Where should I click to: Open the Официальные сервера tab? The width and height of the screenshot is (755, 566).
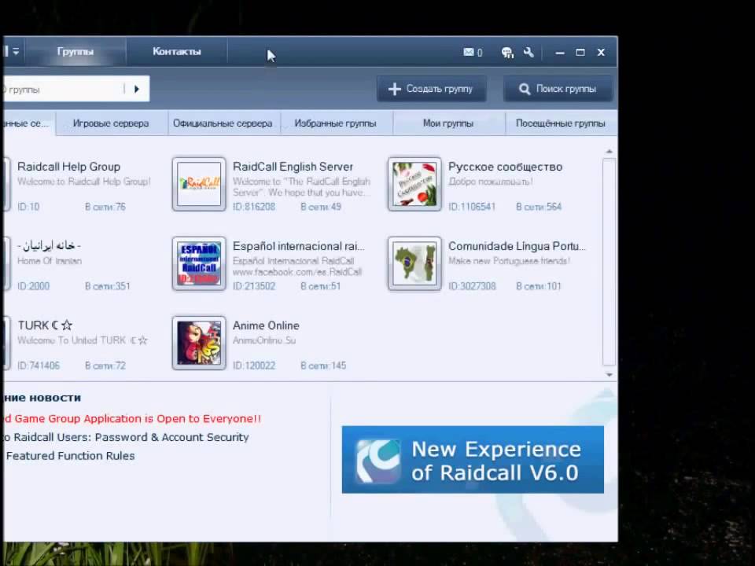point(223,123)
